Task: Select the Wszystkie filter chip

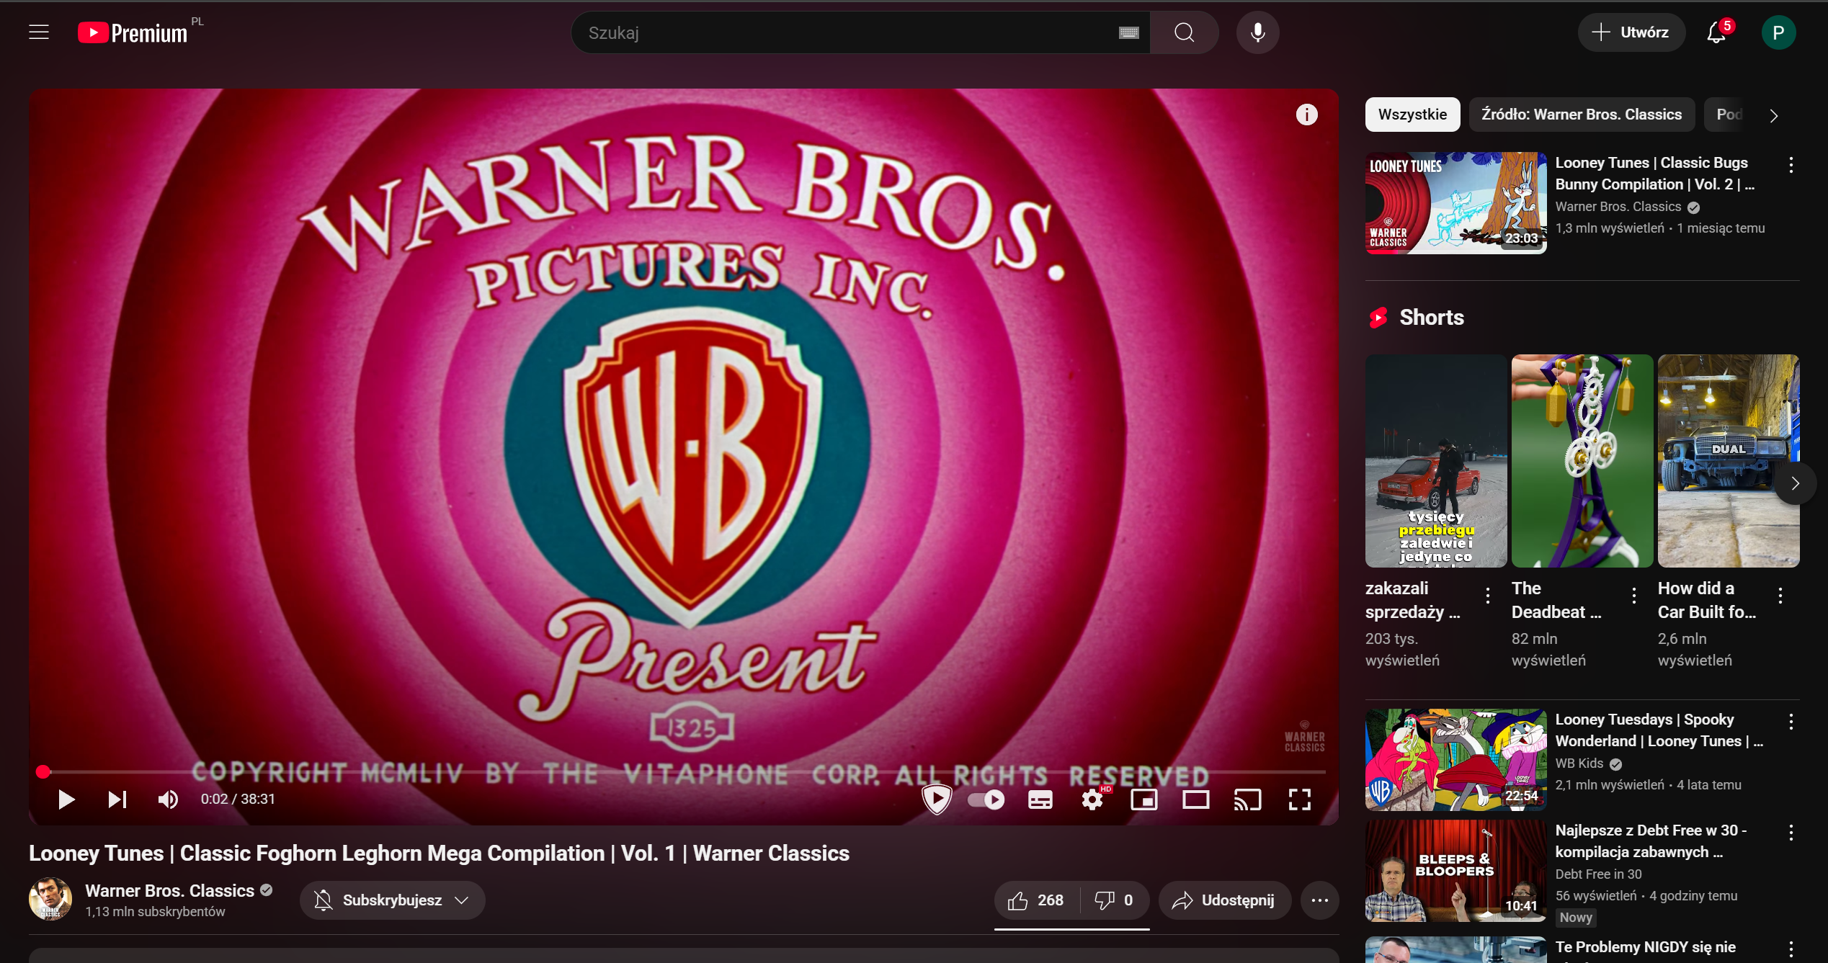Action: point(1412,115)
